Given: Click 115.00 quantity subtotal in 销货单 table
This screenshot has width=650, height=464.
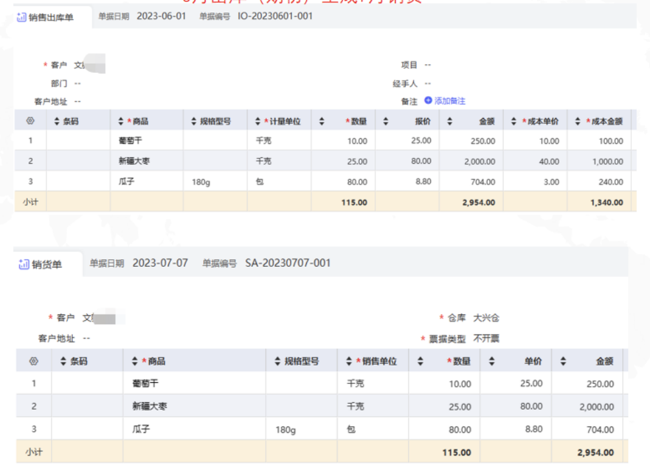Looking at the screenshot, I should [457, 452].
